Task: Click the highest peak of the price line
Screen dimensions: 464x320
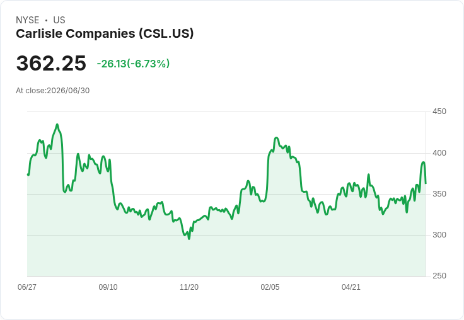Action: [x=57, y=125]
